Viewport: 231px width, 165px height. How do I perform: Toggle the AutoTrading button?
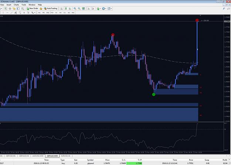(x=51, y=8)
